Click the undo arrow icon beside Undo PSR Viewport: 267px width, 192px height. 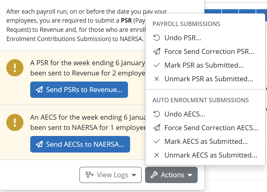coord(156,38)
